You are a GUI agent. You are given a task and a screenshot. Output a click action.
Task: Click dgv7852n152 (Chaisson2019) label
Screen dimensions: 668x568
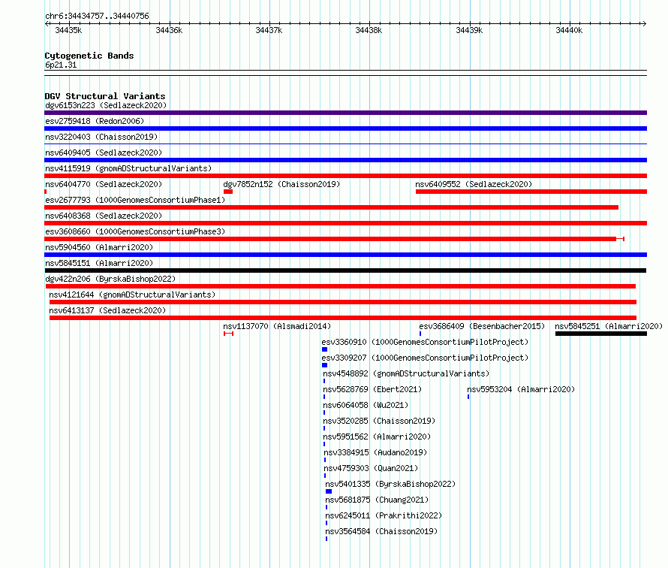point(281,184)
